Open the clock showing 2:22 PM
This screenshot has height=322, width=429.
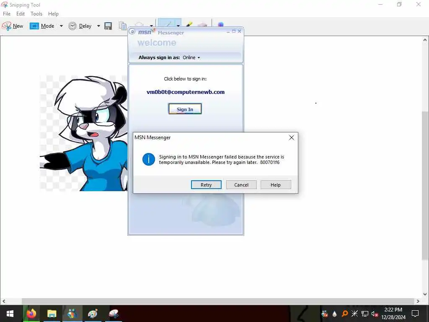[393, 314]
